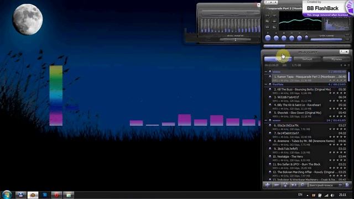The height and width of the screenshot is (199, 354).
Task: Rate the 0e14f3eb932a57 track stars
Action: (x=338, y=137)
